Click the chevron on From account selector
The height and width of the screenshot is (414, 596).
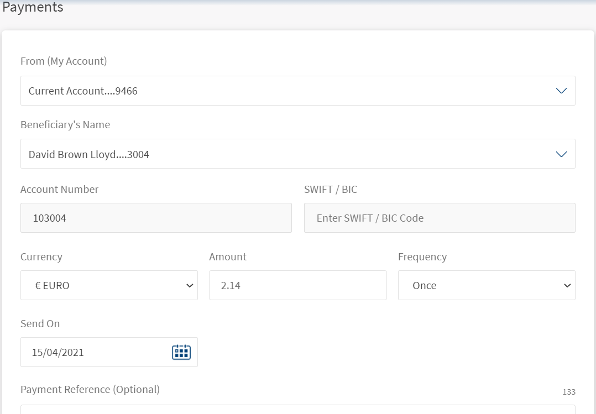click(561, 91)
